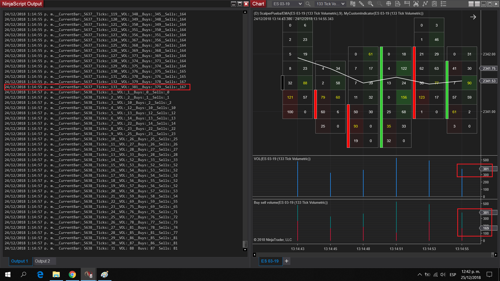Select the ES 03-19 chart tab
The width and height of the screenshot is (500, 281).
coord(270,261)
